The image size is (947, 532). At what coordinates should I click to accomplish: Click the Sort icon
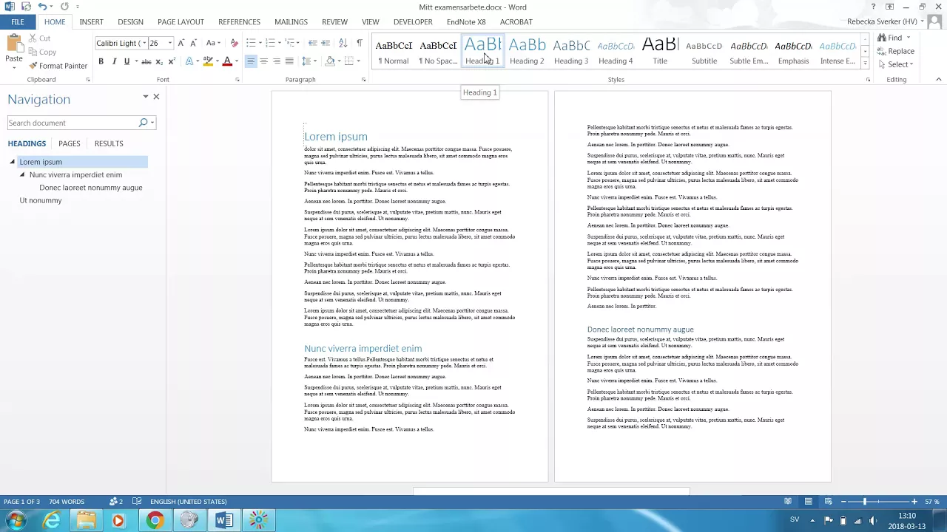[x=344, y=43]
